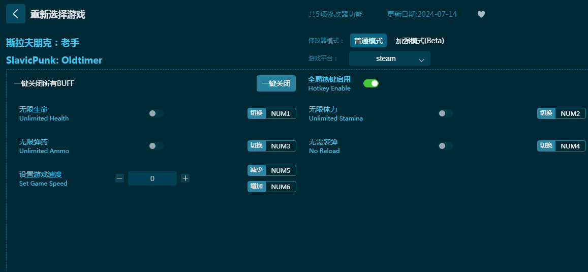The width and height of the screenshot is (588, 272).
Task: Click 切换 button for NUM2 hotkey
Action: click(546, 113)
